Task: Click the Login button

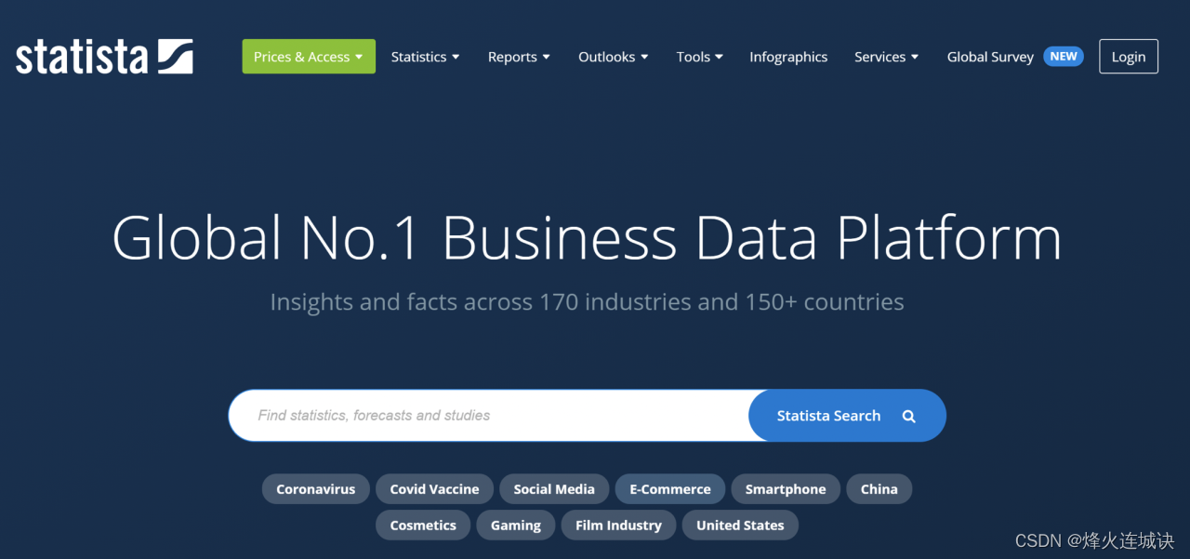Action: 1129,57
